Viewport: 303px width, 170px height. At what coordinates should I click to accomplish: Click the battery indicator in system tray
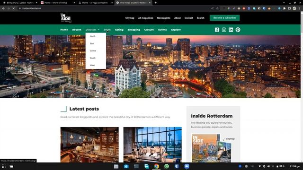(280, 166)
